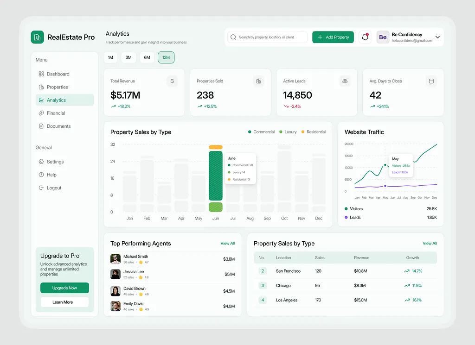
Task: Click the Add Property button
Action: (333, 37)
